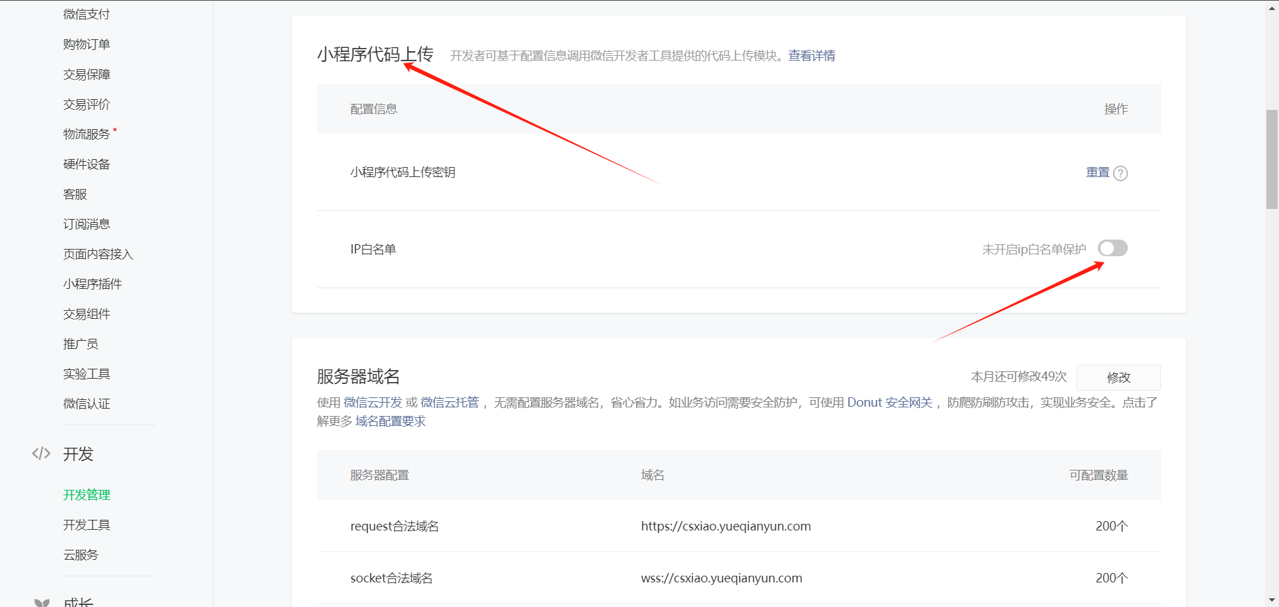Follow the Donut 安全网关 link
The height and width of the screenshot is (607, 1279).
tap(889, 403)
